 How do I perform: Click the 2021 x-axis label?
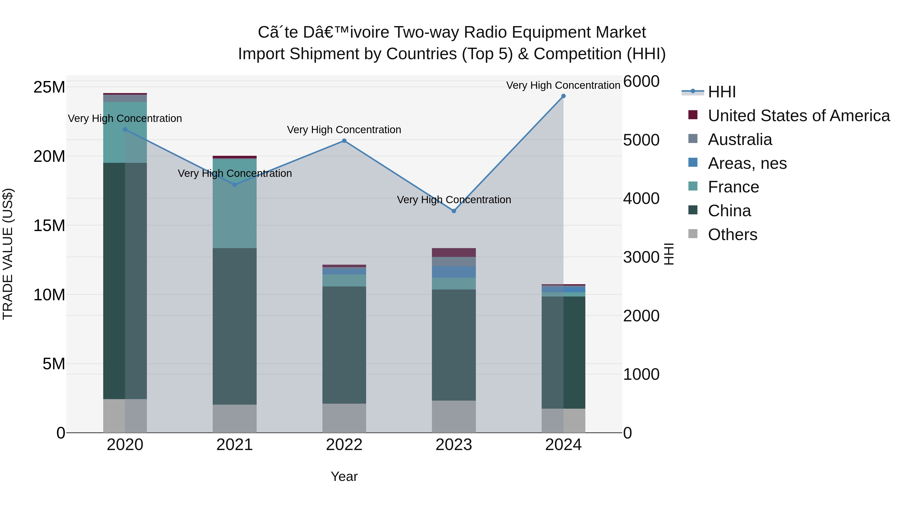[x=235, y=445]
